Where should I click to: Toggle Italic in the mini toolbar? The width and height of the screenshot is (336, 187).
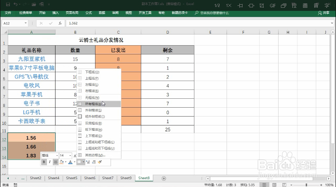50,162
